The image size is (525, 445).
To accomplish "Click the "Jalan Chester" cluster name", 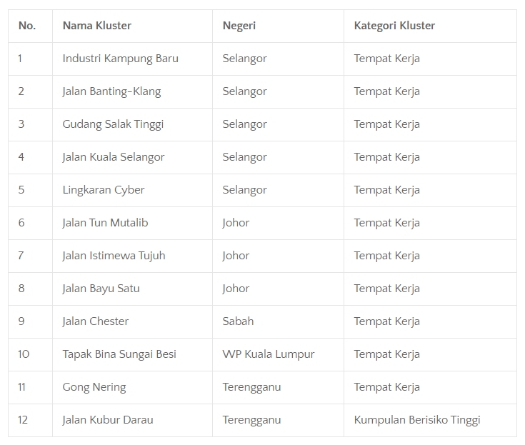I will (96, 321).
